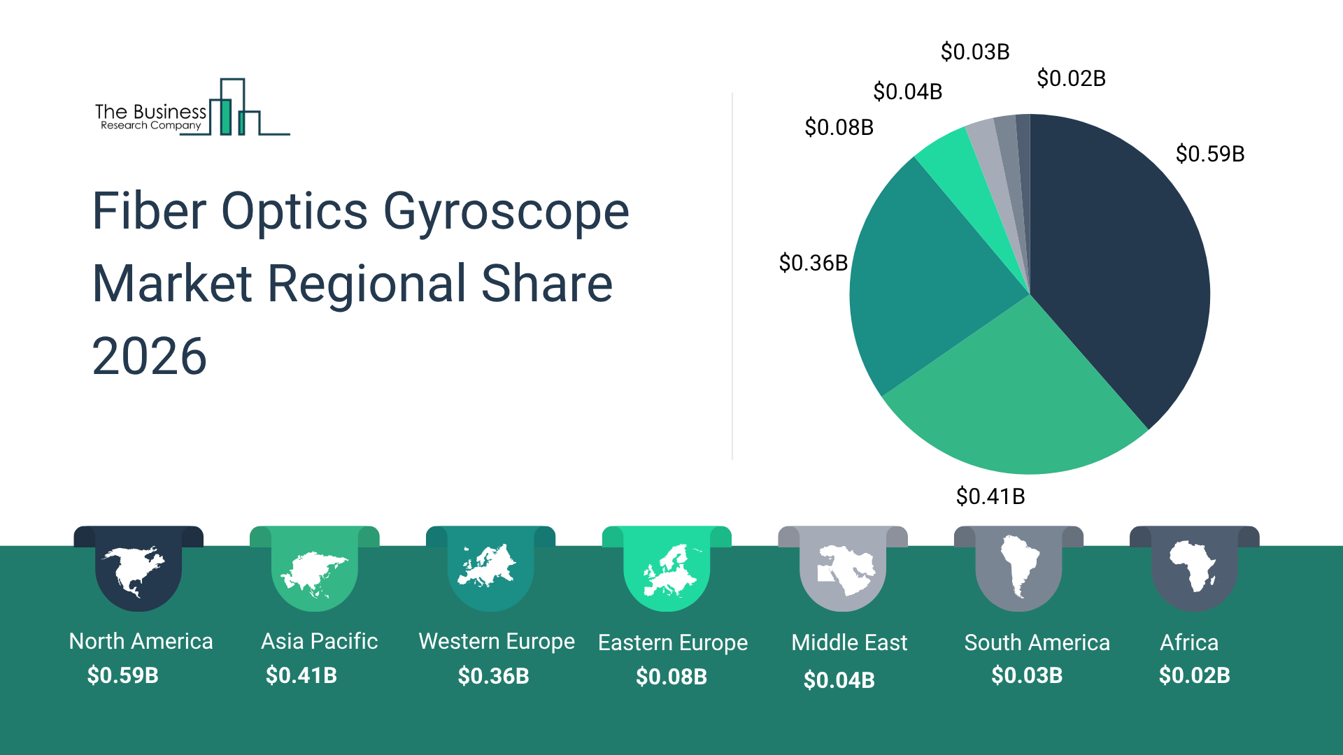Click the Asia Pacific region label
This screenshot has height=755, width=1343.
coord(319,641)
